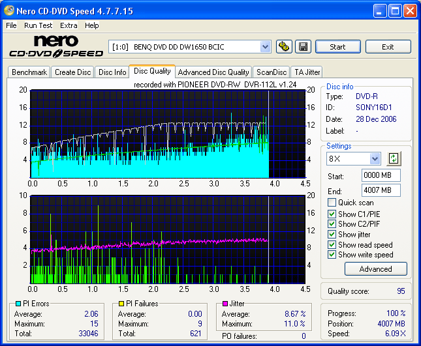This screenshot has height=346, width=421.
Task: Click Jitter maximum 11.0 % value
Action: (x=294, y=324)
